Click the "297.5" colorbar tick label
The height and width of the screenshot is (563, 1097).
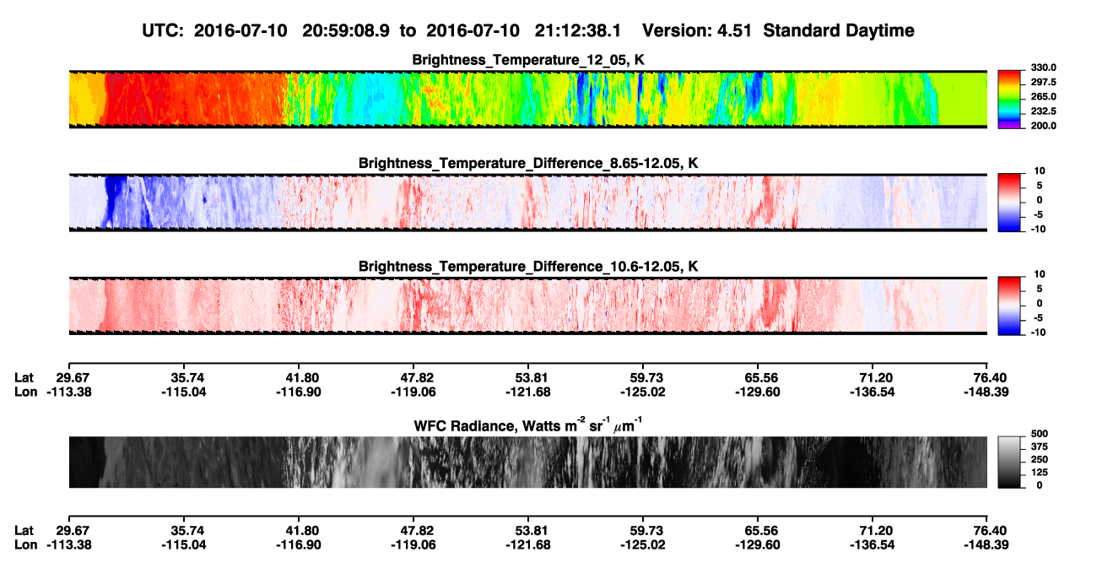[1043, 83]
